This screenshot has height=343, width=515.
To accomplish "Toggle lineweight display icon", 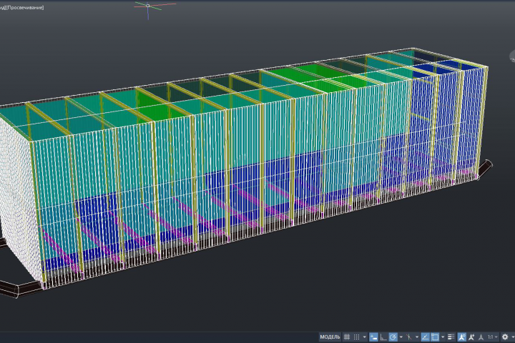I will click(451, 337).
